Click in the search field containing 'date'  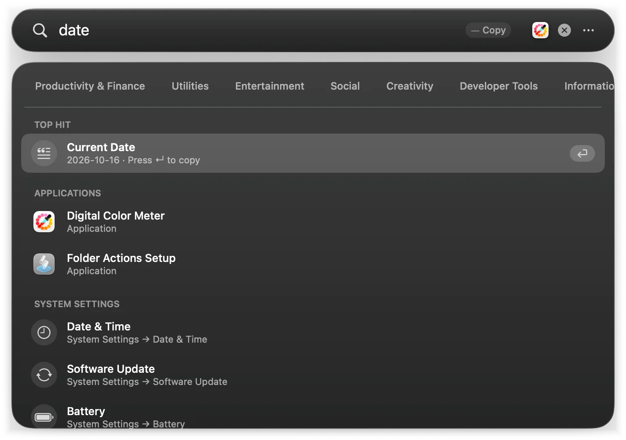point(257,30)
